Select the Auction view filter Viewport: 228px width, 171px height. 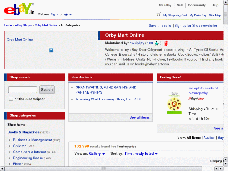pyautogui.click(x=209, y=137)
